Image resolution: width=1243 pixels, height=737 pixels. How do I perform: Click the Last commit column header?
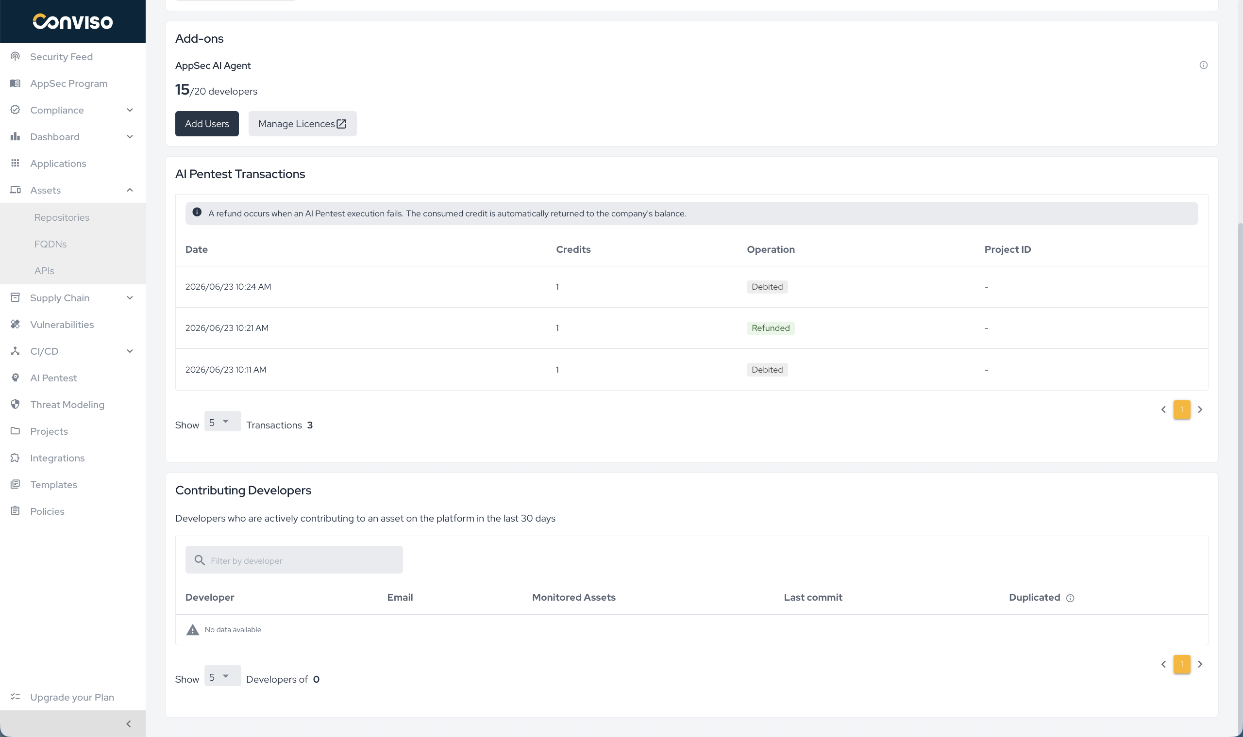[x=813, y=597]
